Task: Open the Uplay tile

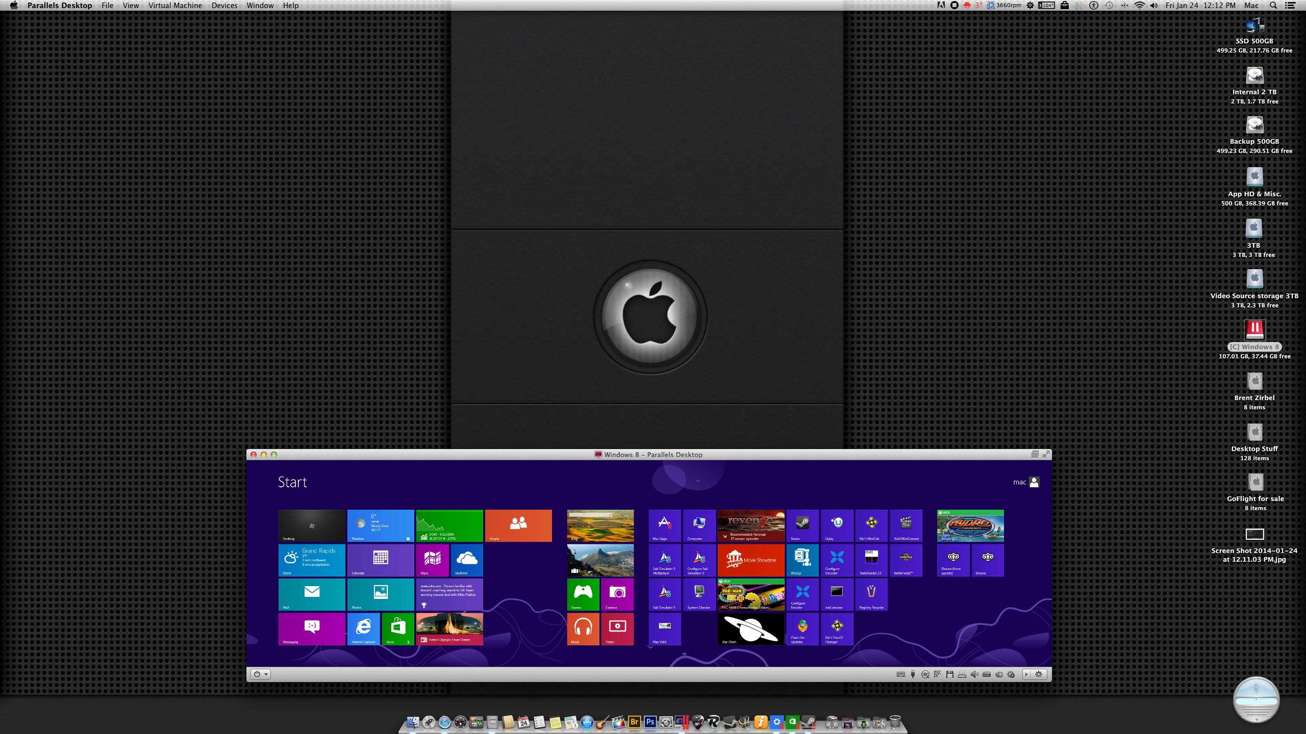Action: pos(837,526)
